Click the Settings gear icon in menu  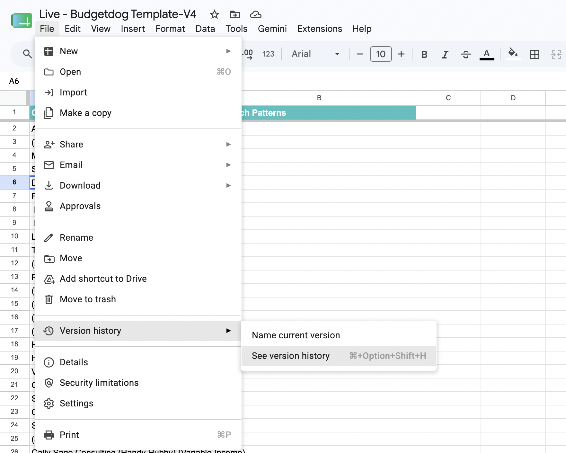(49, 404)
